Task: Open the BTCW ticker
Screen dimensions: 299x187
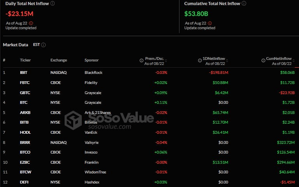Action: pos(26,172)
